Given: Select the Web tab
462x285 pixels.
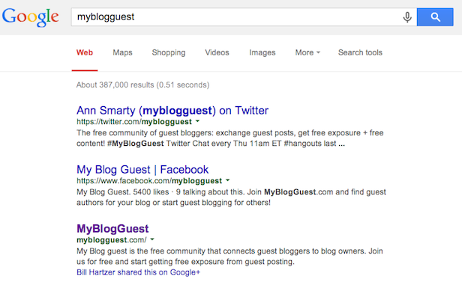Looking at the screenshot, I should [x=85, y=52].
